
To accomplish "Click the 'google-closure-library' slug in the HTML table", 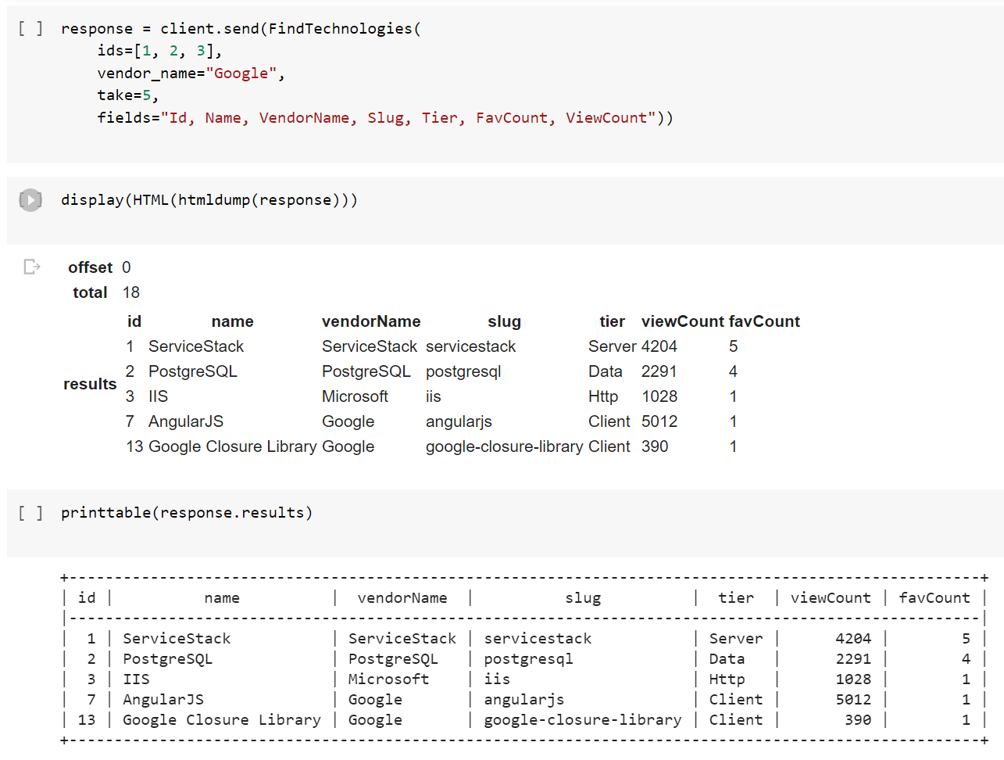I will point(504,446).
